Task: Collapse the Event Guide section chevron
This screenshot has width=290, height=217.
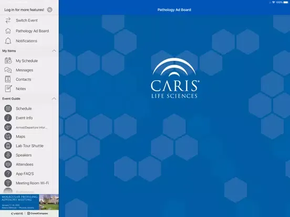Action: [54, 99]
